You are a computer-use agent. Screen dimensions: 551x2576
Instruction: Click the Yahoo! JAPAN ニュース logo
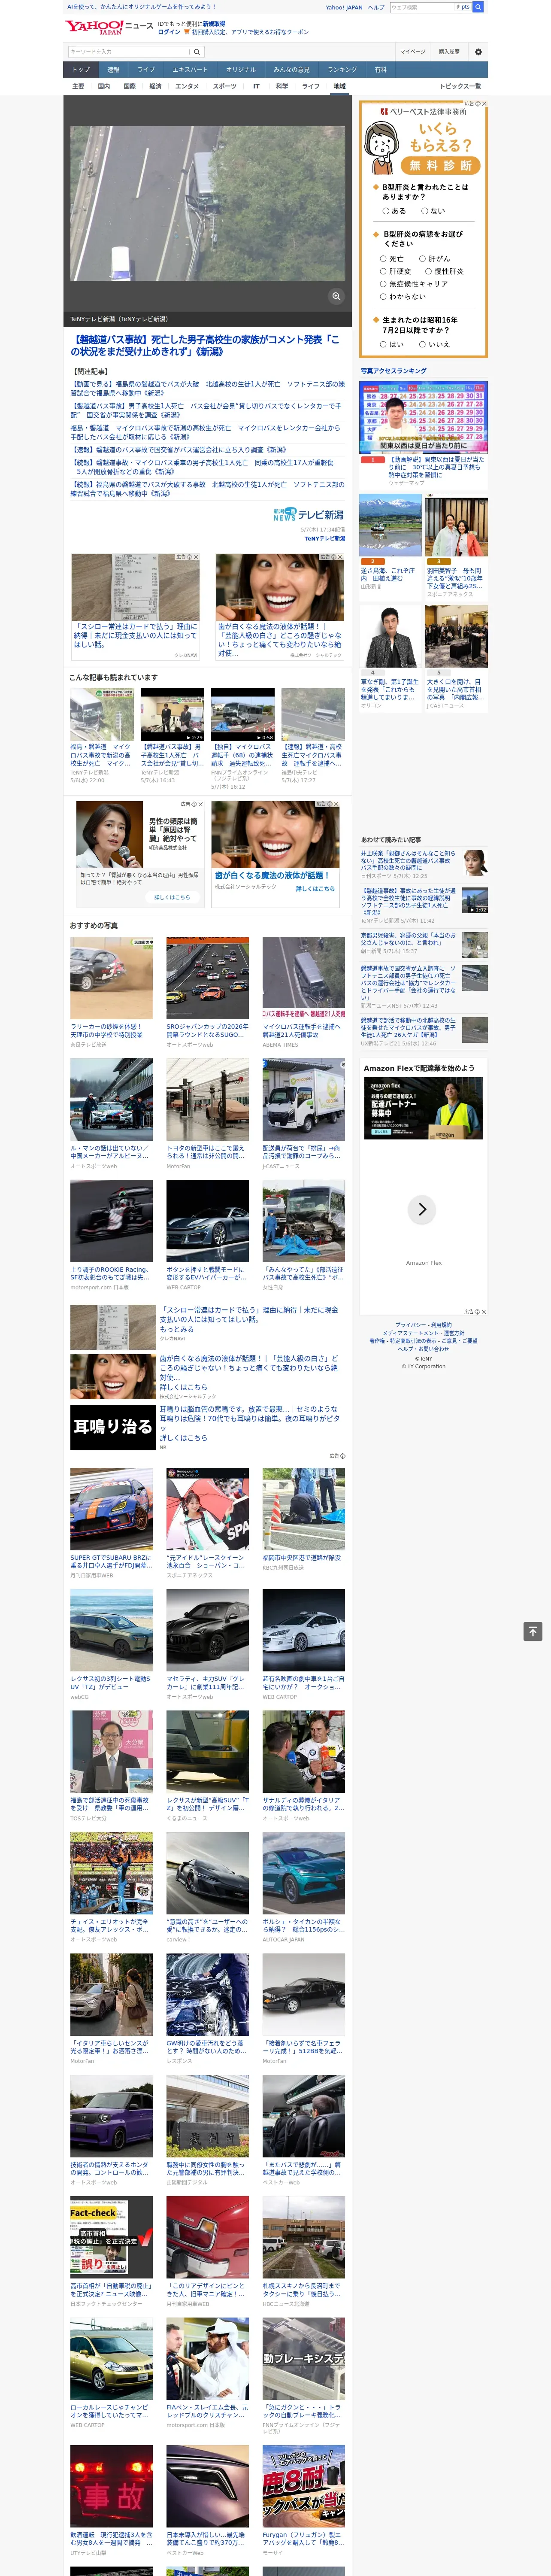tap(110, 27)
